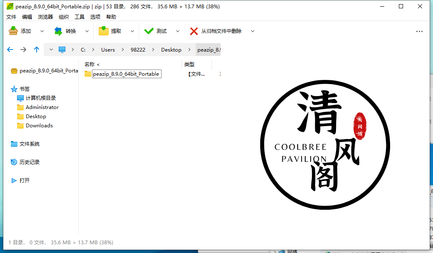
Task: Click the Users breadcrumb segment
Action: pyautogui.click(x=108, y=50)
